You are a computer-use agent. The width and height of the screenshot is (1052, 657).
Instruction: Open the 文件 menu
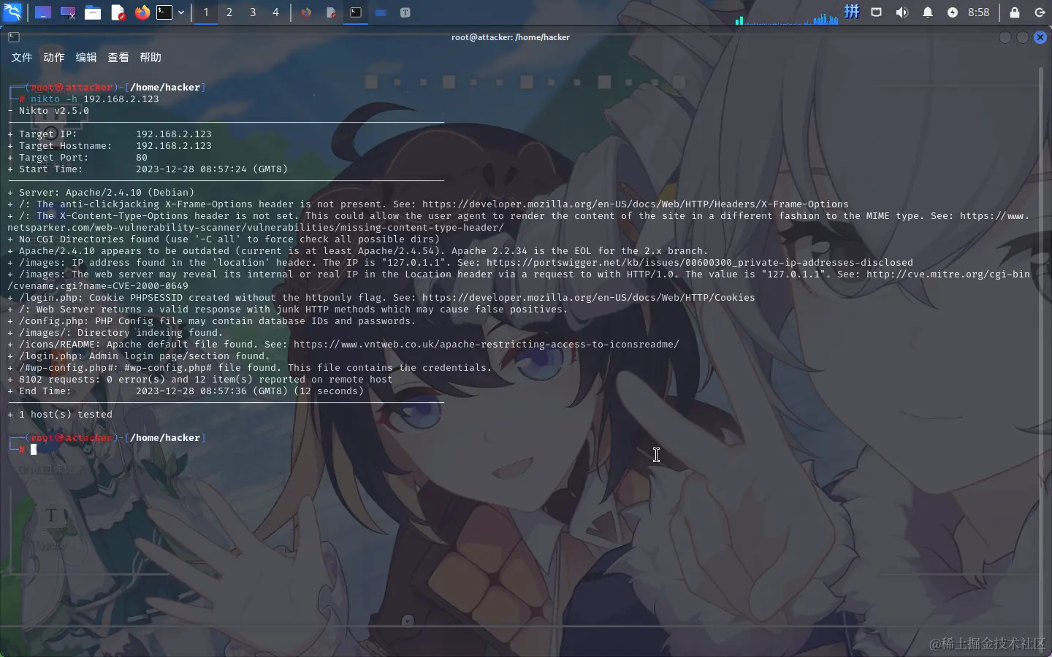[x=22, y=57]
